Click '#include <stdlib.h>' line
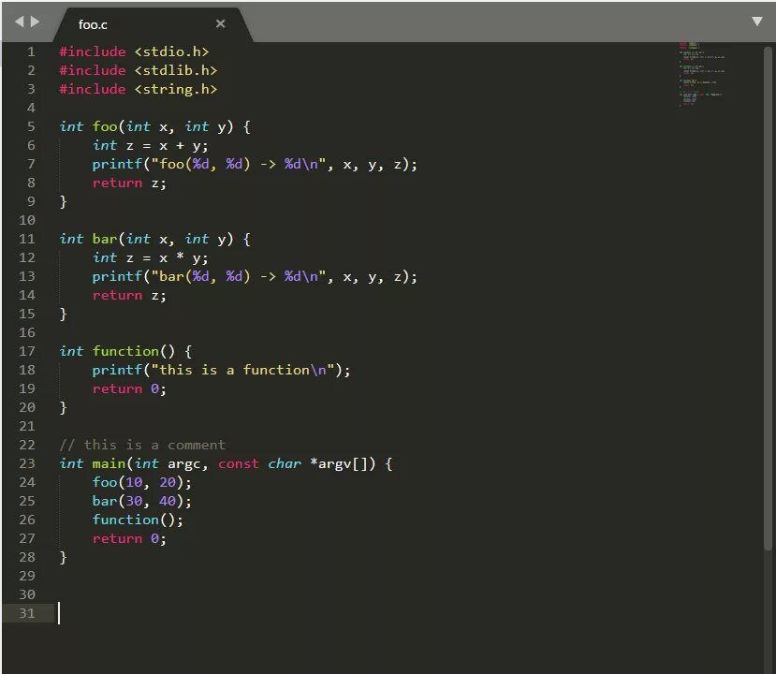 point(139,71)
